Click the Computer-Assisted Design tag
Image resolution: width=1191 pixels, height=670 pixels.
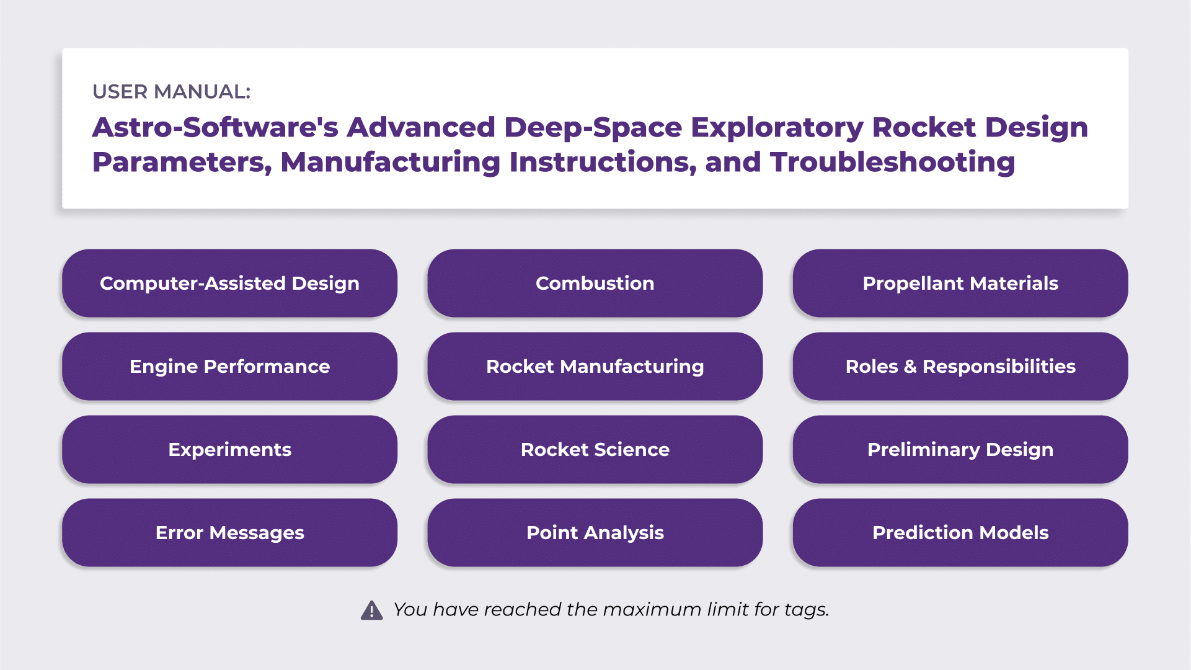(x=229, y=284)
